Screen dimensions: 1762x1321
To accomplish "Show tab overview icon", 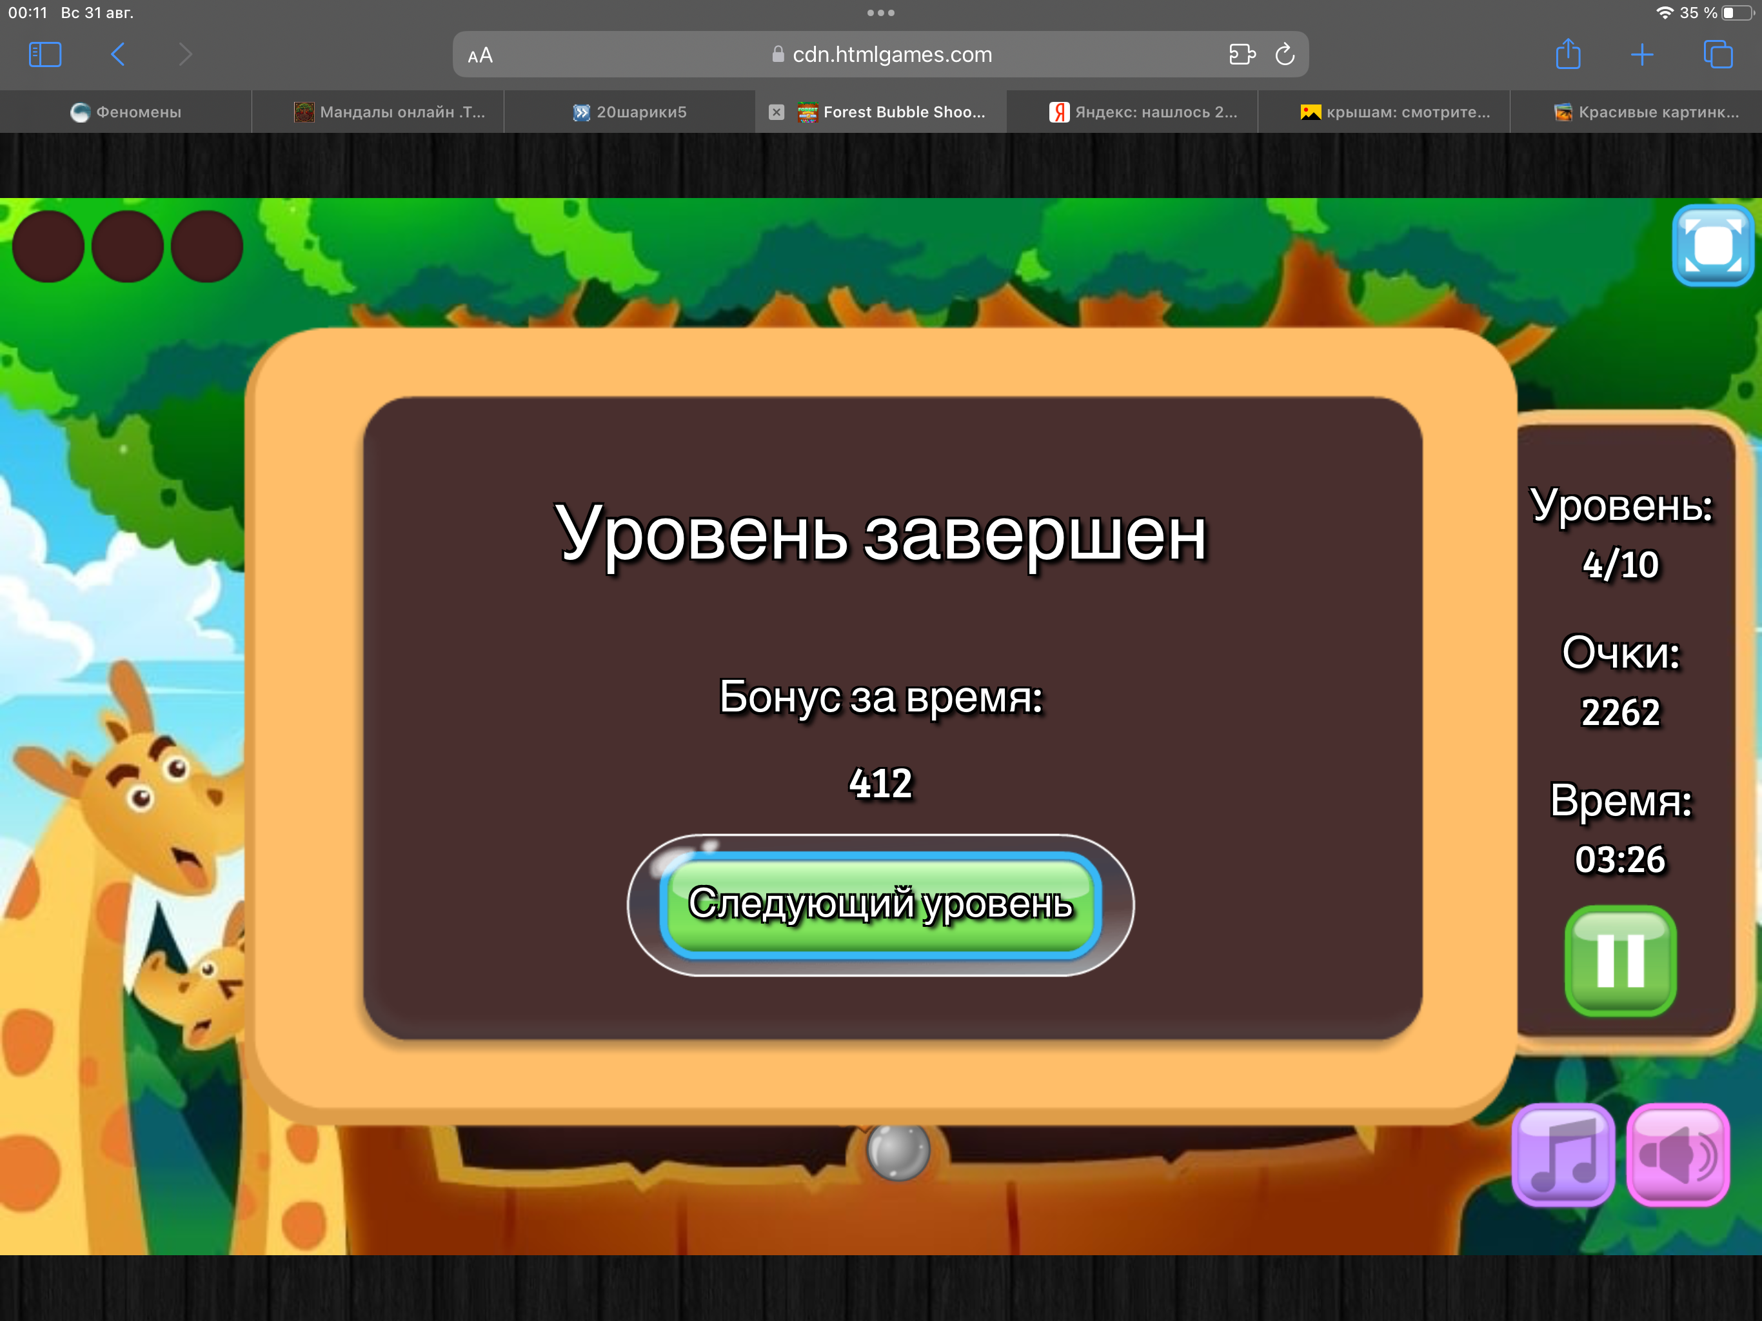I will click(1717, 54).
